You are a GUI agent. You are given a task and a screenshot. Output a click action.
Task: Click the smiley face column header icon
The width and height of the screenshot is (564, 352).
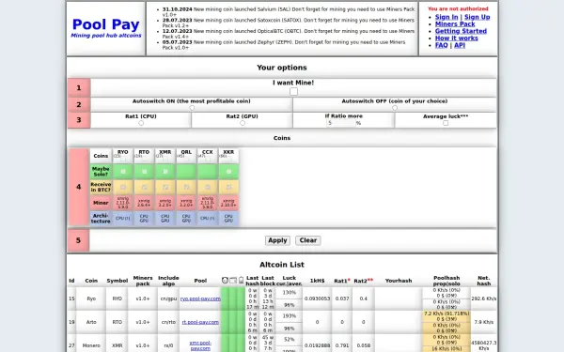[225, 280]
